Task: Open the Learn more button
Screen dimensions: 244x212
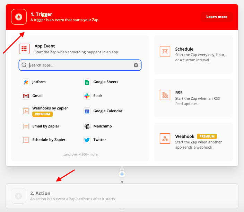Action: click(x=217, y=17)
